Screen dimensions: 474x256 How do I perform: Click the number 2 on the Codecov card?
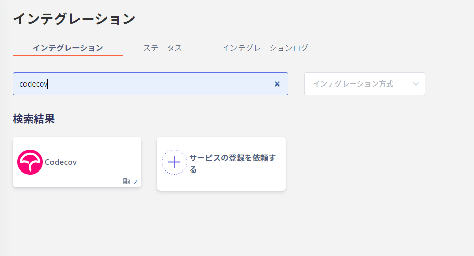click(135, 182)
